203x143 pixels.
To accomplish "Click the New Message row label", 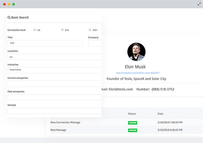I will tap(58, 130).
